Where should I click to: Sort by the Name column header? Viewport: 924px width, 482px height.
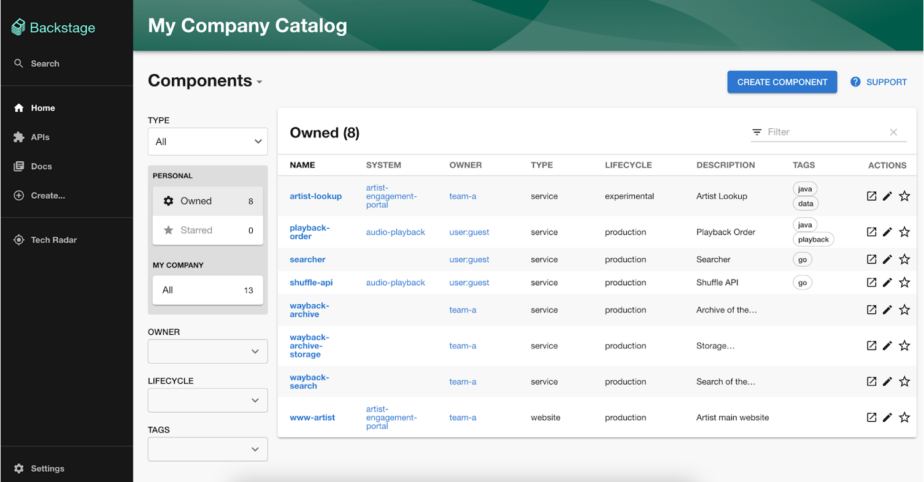(302, 165)
